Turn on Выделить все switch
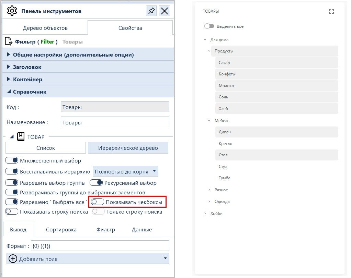The image size is (351, 278). pyautogui.click(x=209, y=26)
